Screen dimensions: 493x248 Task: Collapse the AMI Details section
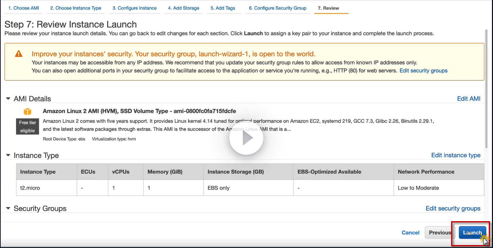click(x=8, y=99)
